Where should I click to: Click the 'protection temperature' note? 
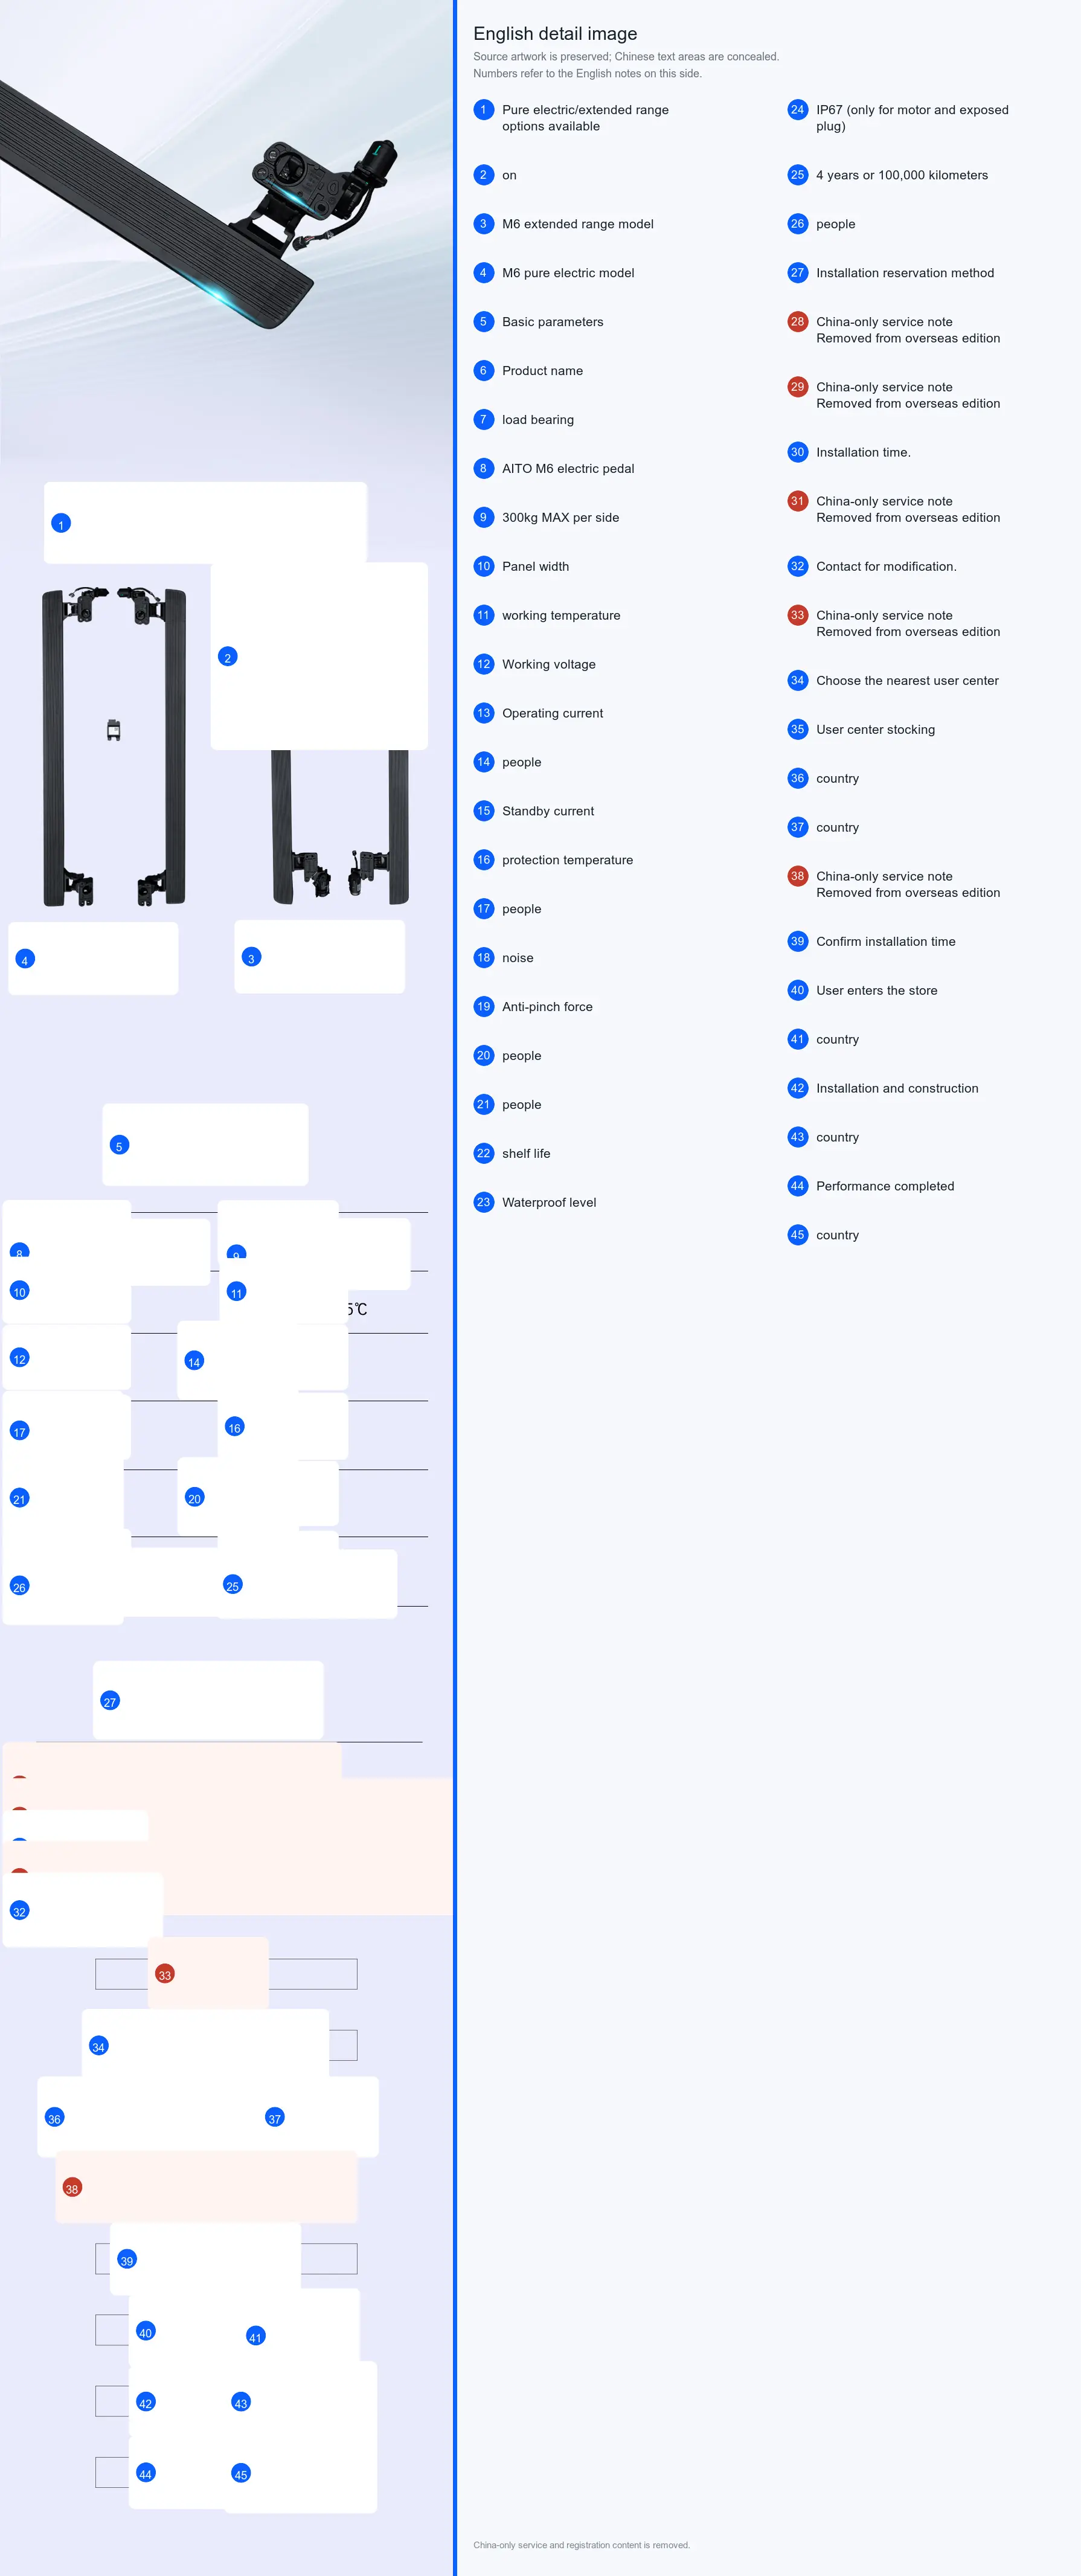click(x=567, y=860)
